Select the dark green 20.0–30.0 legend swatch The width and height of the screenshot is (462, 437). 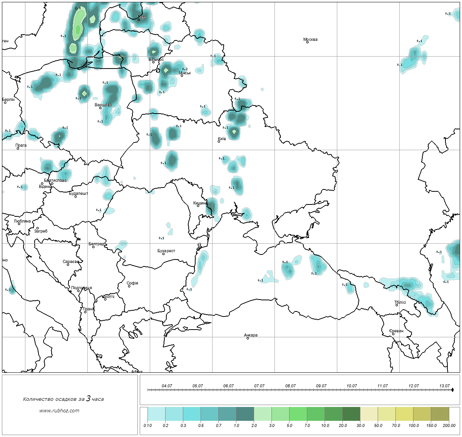coord(351,415)
